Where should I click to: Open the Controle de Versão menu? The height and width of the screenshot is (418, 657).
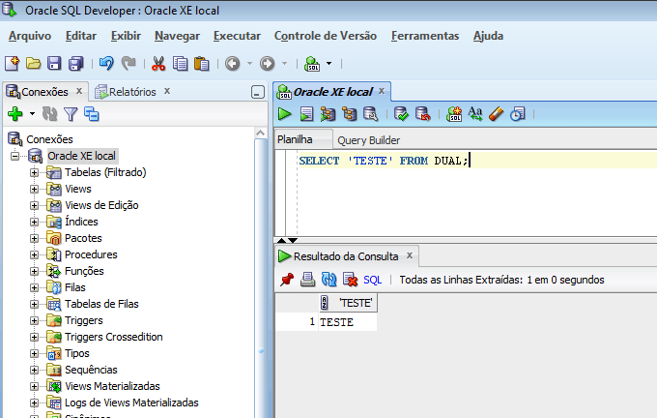326,36
